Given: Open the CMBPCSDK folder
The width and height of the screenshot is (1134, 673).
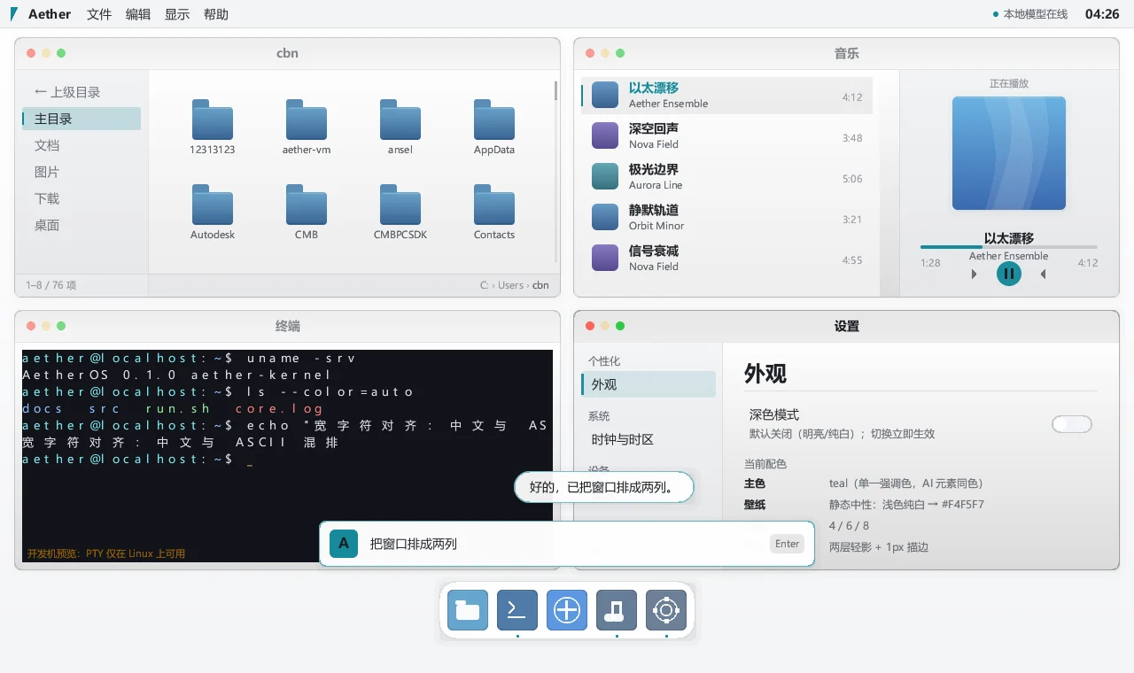Looking at the screenshot, I should click(x=400, y=205).
